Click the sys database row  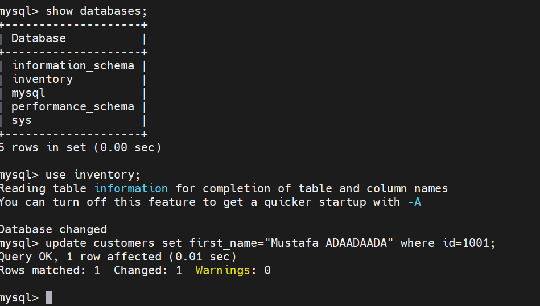[22, 120]
